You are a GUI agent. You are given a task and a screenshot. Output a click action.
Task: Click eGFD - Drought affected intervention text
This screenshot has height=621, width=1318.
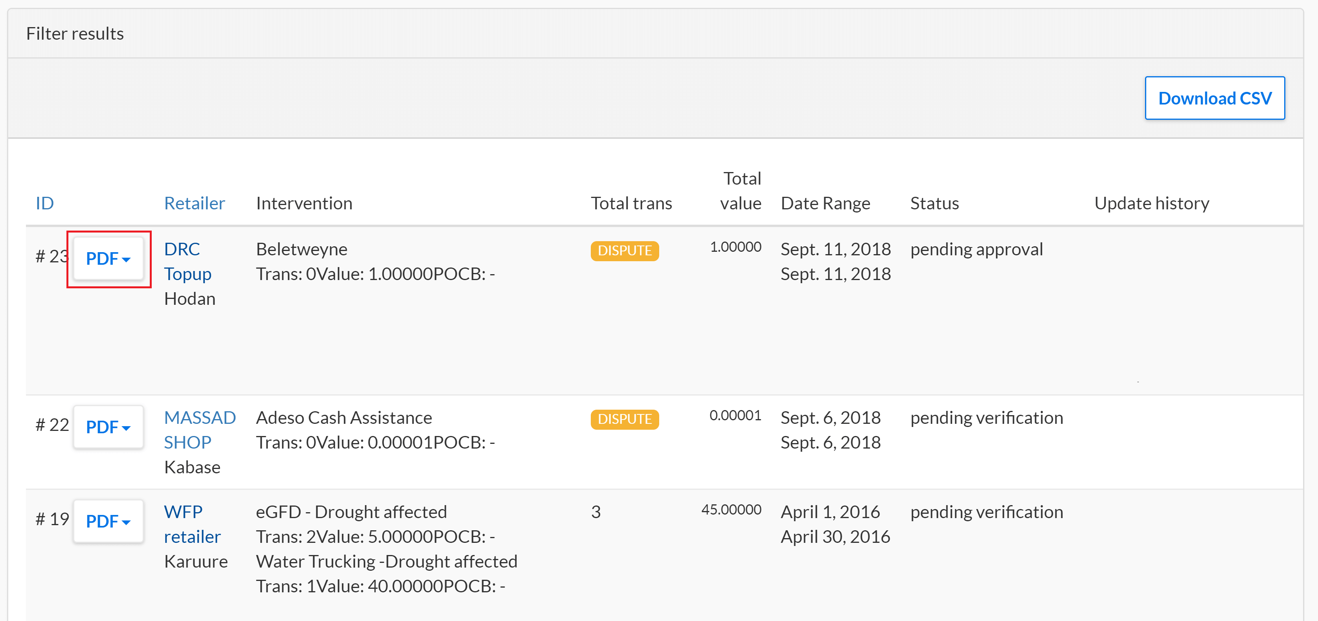351,512
